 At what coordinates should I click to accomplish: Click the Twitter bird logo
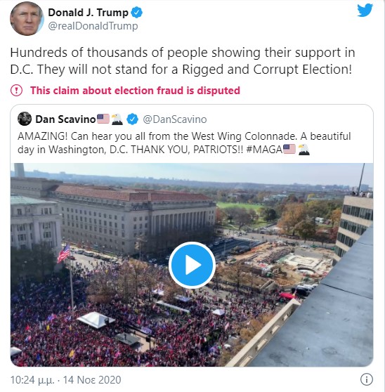coord(365,11)
